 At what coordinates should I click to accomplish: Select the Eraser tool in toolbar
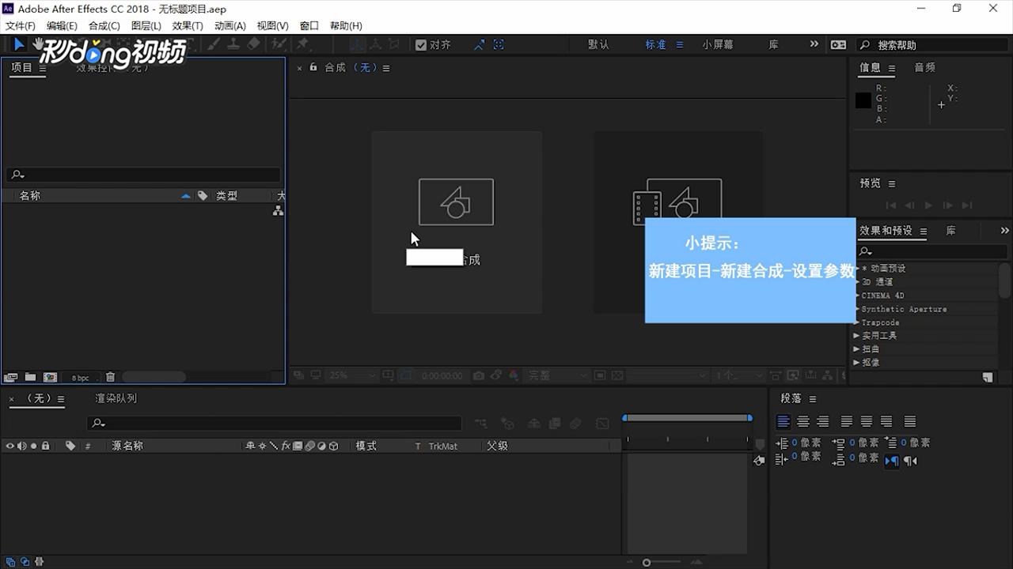click(x=253, y=45)
